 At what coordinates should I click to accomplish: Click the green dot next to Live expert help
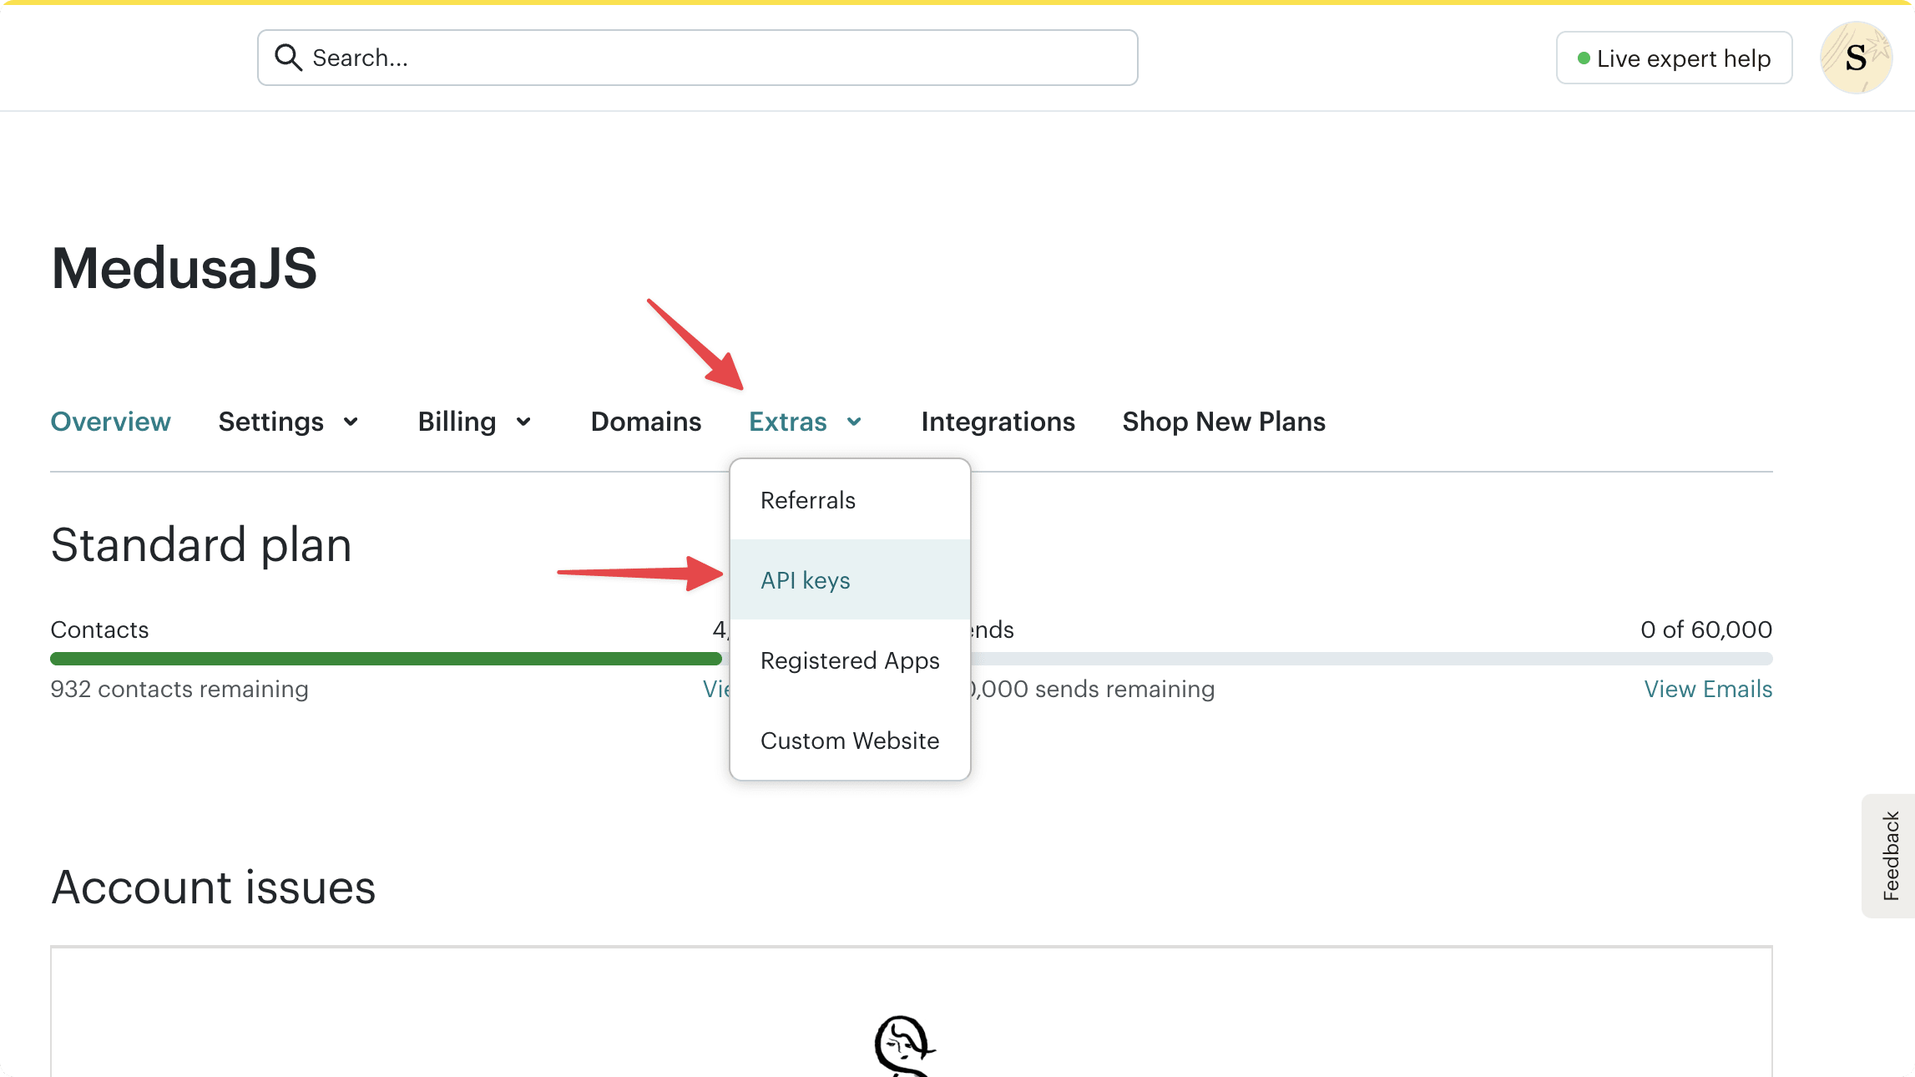(x=1582, y=58)
